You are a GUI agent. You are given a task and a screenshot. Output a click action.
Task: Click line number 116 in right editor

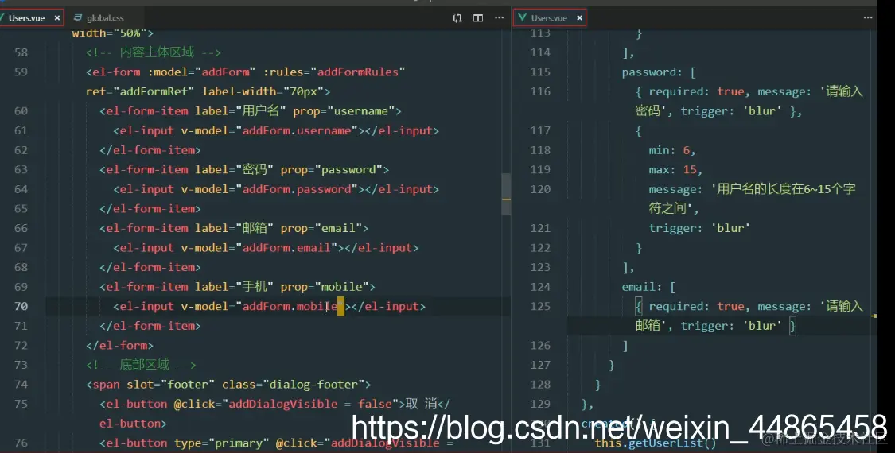click(540, 91)
